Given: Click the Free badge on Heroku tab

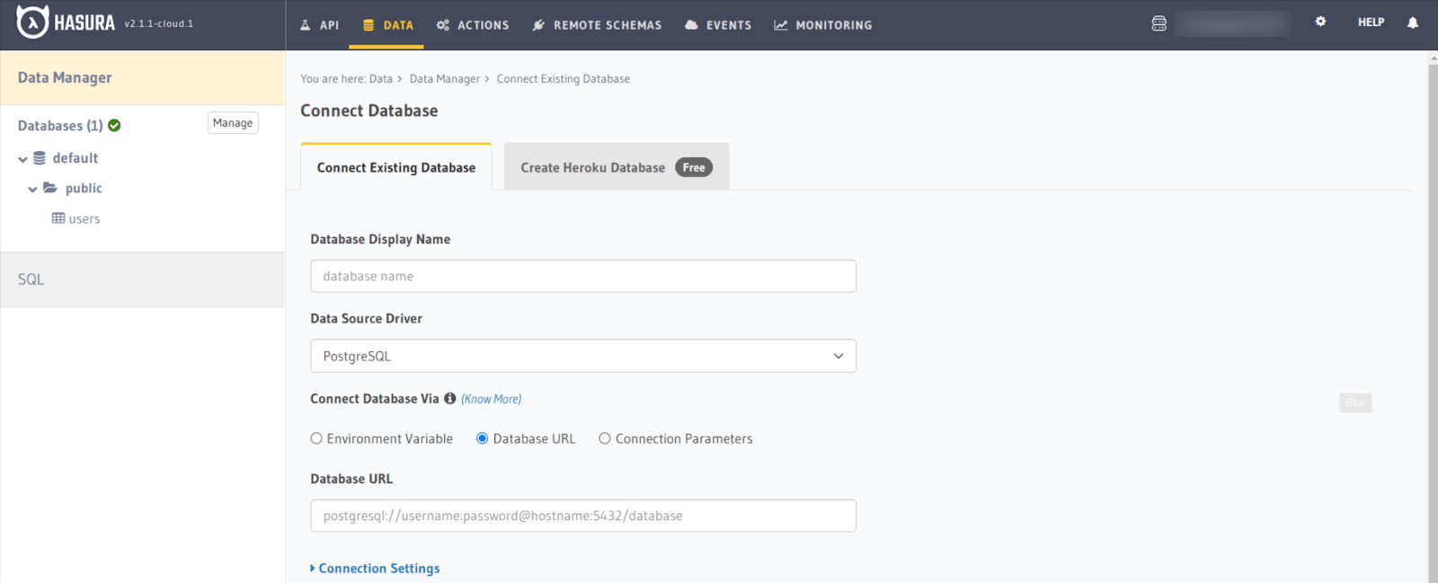Looking at the screenshot, I should [x=694, y=167].
